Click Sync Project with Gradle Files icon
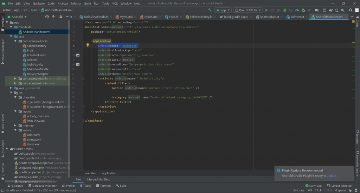This screenshot has height=193, width=360. coord(330,10)
